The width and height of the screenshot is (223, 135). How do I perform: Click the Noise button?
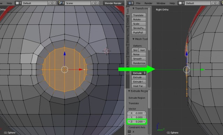coord(139,54)
